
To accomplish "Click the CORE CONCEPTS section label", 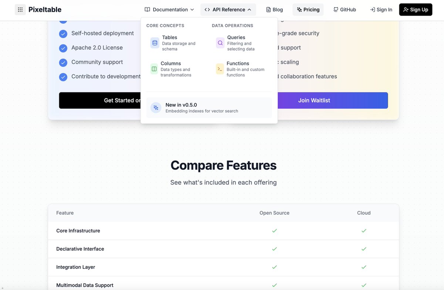I will point(165,25).
